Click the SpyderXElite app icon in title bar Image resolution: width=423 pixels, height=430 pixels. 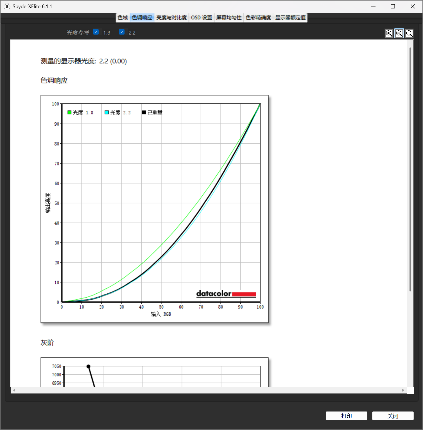click(7, 6)
